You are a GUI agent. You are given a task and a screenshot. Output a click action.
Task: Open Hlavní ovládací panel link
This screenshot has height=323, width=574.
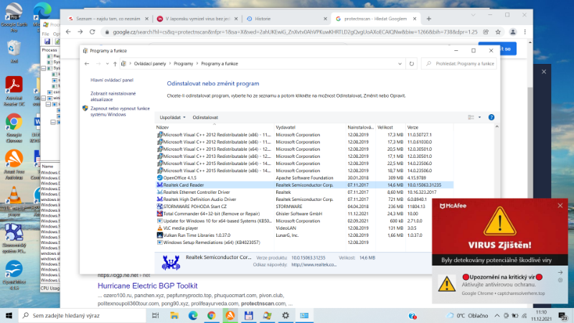pyautogui.click(x=112, y=80)
